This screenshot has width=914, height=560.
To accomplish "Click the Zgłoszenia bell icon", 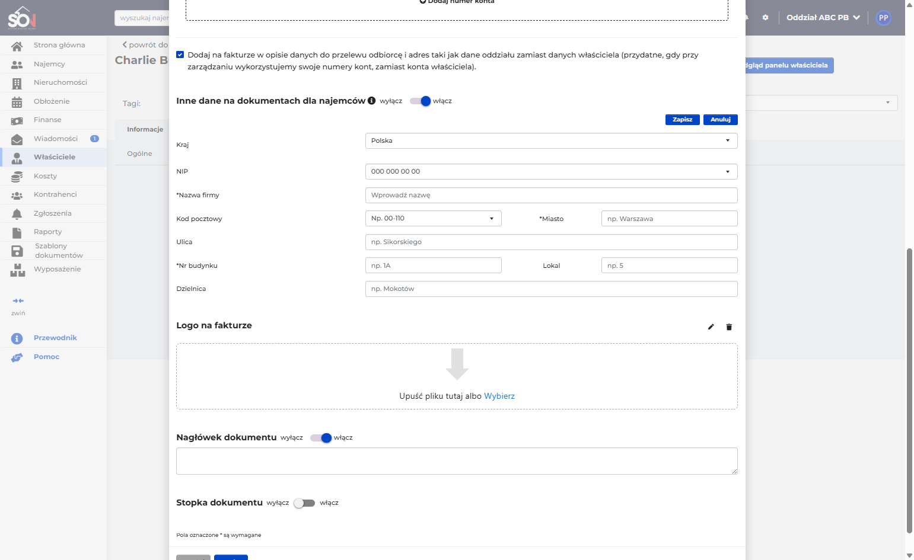I will (17, 214).
